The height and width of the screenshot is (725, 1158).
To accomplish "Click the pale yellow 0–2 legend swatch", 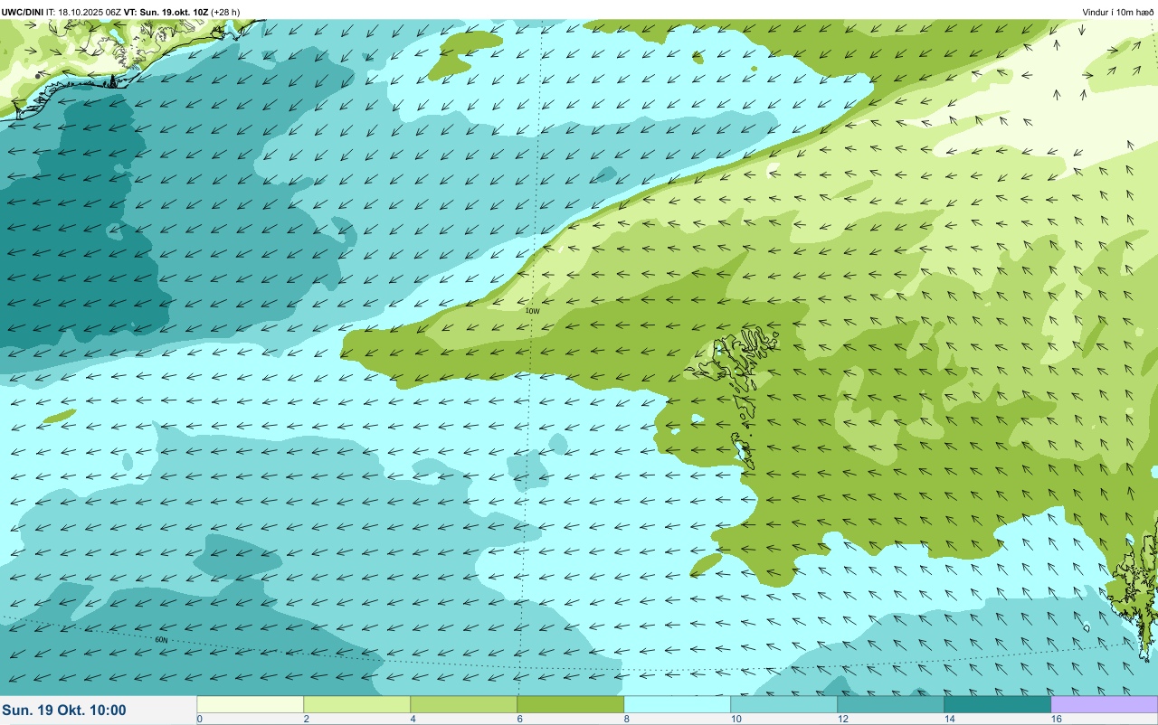I will 251,704.
